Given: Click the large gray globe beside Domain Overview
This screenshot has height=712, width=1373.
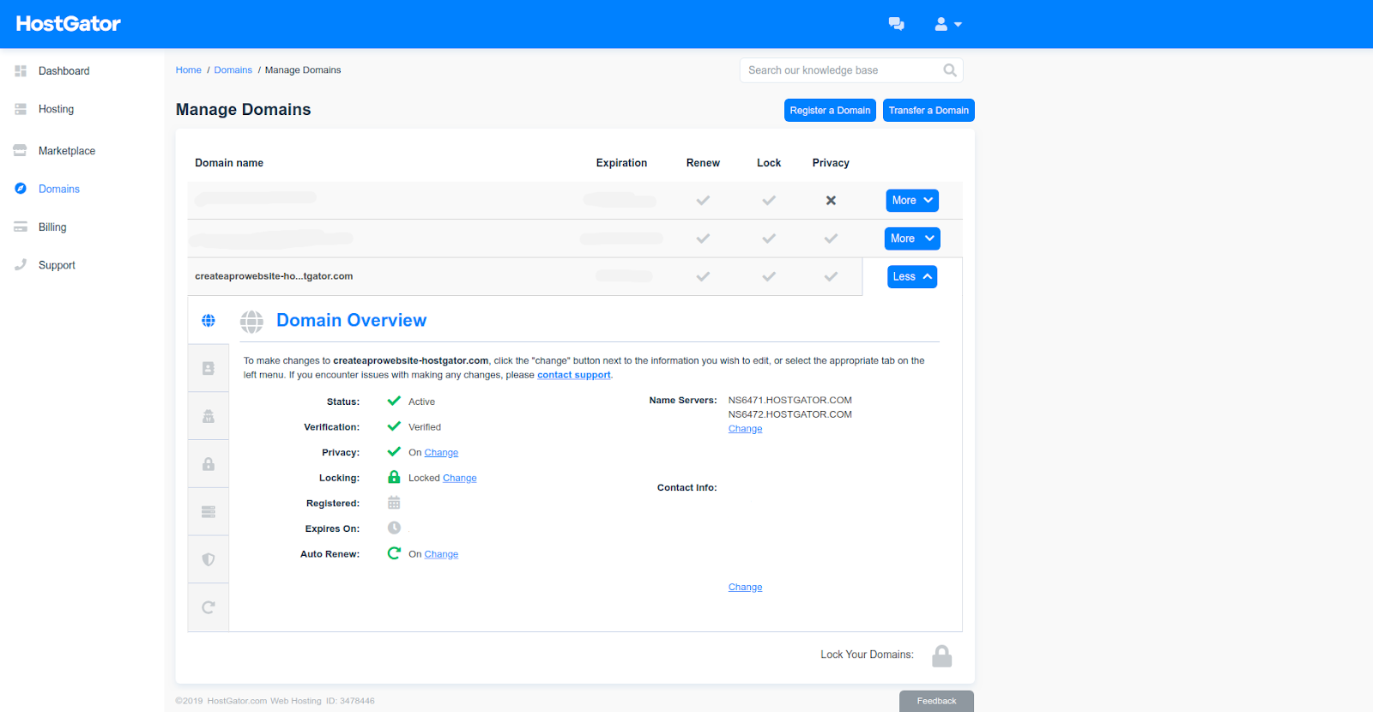Looking at the screenshot, I should pyautogui.click(x=252, y=322).
